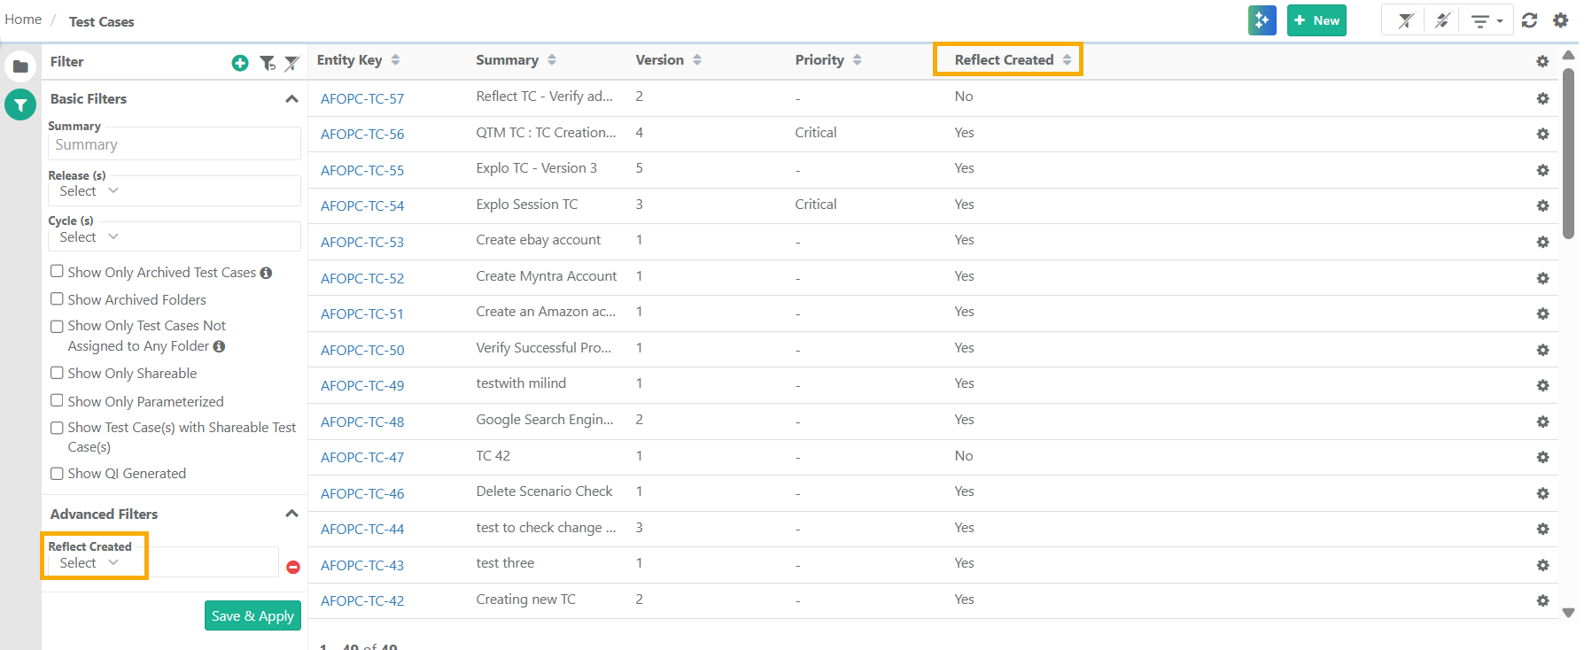Toggle Show Only Parameterized checkbox

(57, 400)
